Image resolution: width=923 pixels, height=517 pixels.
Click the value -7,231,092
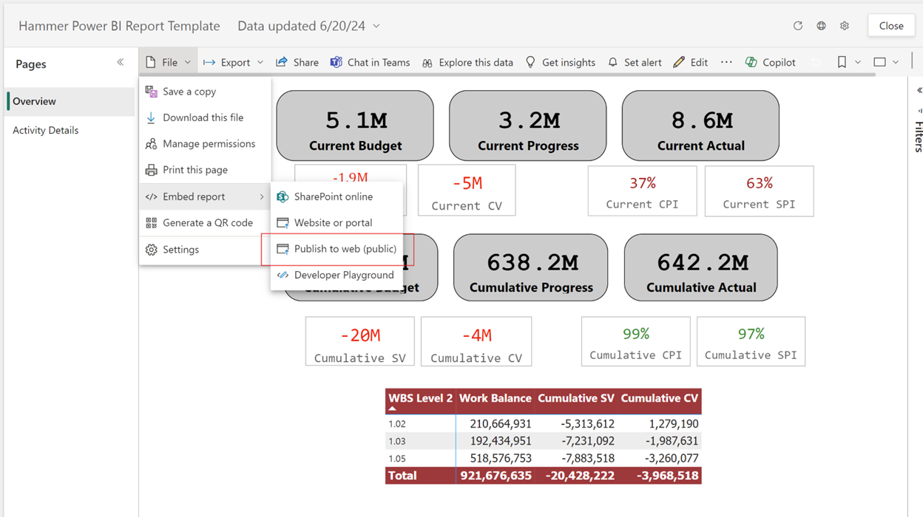(587, 441)
